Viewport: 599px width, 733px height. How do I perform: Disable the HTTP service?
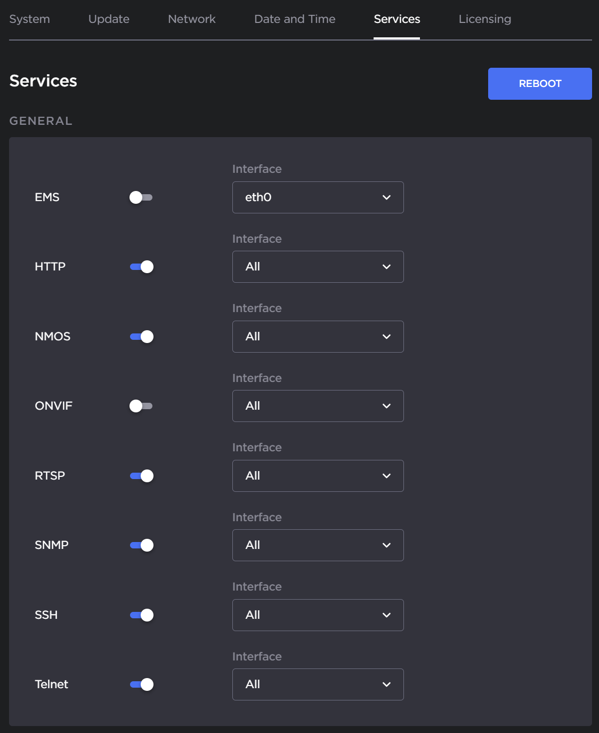[141, 267]
